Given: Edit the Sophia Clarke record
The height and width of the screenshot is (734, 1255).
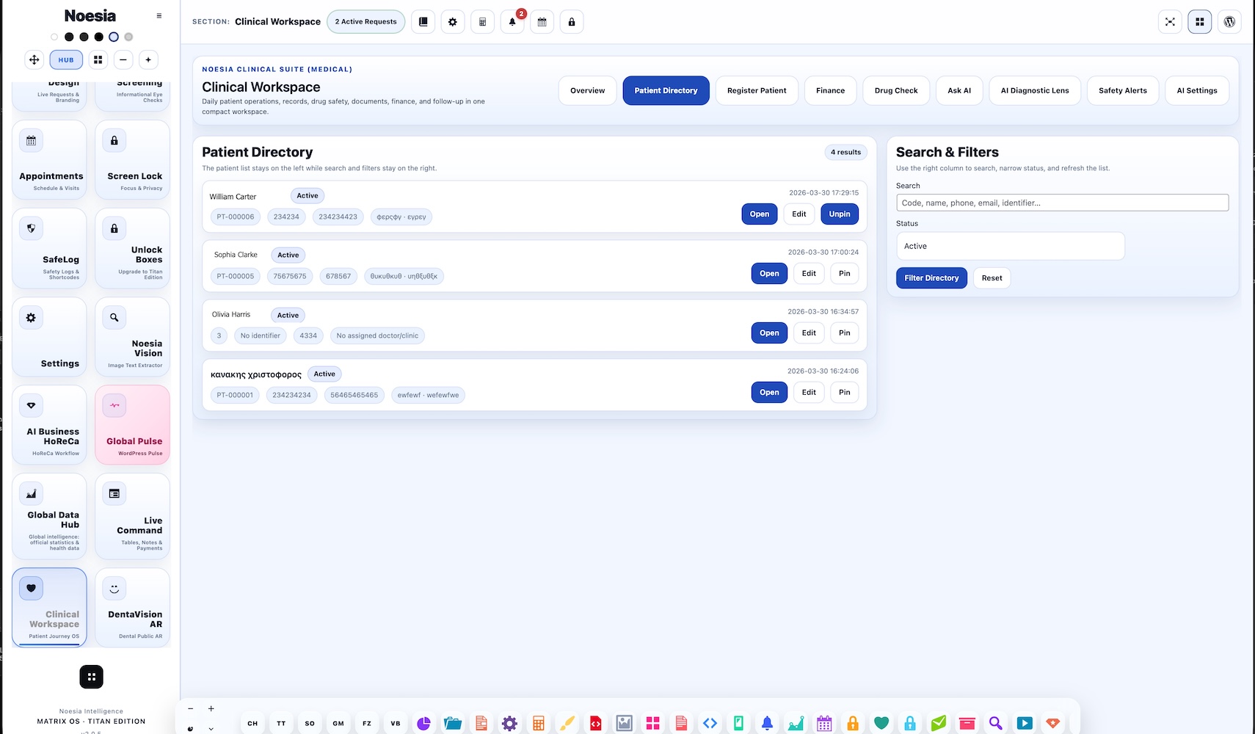Looking at the screenshot, I should [809, 274].
